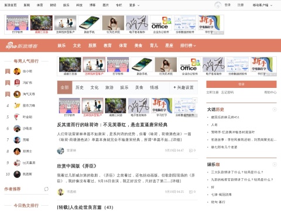This screenshot has height=211, width=281.
Task: Switch to the 历史 category tab
Action: 80,87
